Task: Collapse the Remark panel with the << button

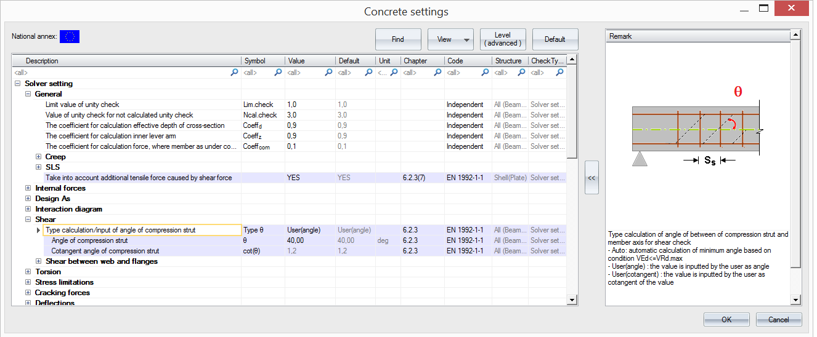Action: pos(591,178)
